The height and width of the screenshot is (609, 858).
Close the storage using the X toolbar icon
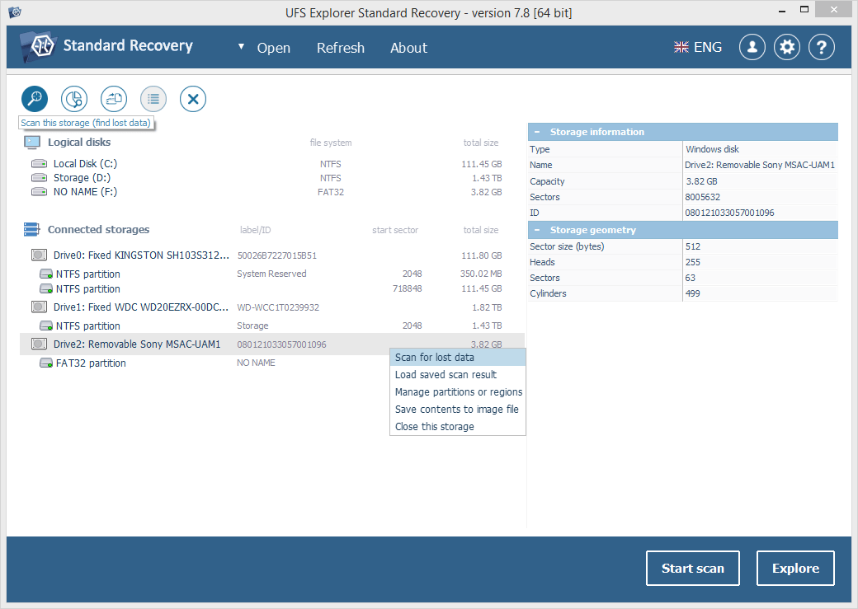tap(192, 99)
